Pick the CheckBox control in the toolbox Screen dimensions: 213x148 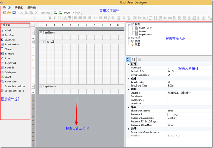click(8, 40)
